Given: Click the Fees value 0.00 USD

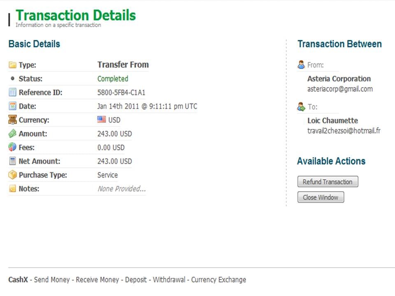Looking at the screenshot, I should click(111, 148).
